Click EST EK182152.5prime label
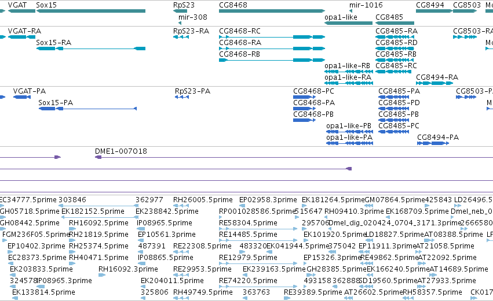 click(93, 211)
